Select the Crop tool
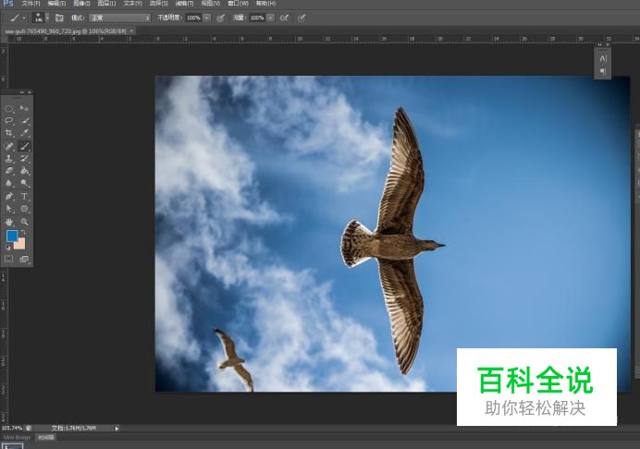 (x=9, y=133)
